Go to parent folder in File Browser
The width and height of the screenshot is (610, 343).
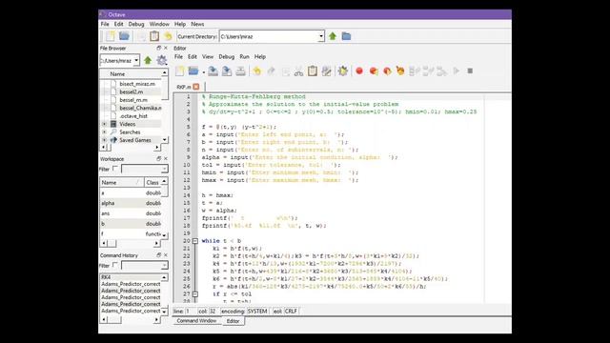[x=148, y=60]
